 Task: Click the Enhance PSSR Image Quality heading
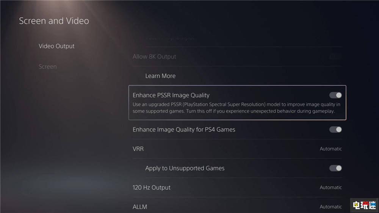[171, 95]
